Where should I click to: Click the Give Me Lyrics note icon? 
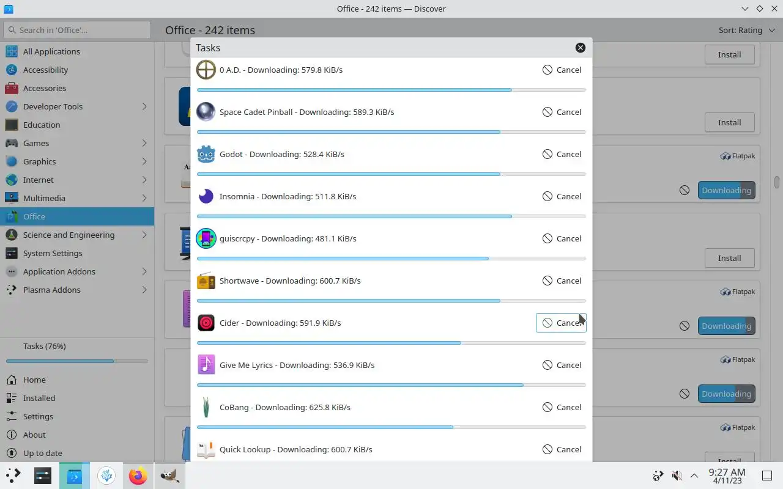pyautogui.click(x=206, y=365)
